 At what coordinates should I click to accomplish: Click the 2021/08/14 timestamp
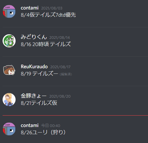pos(60,38)
